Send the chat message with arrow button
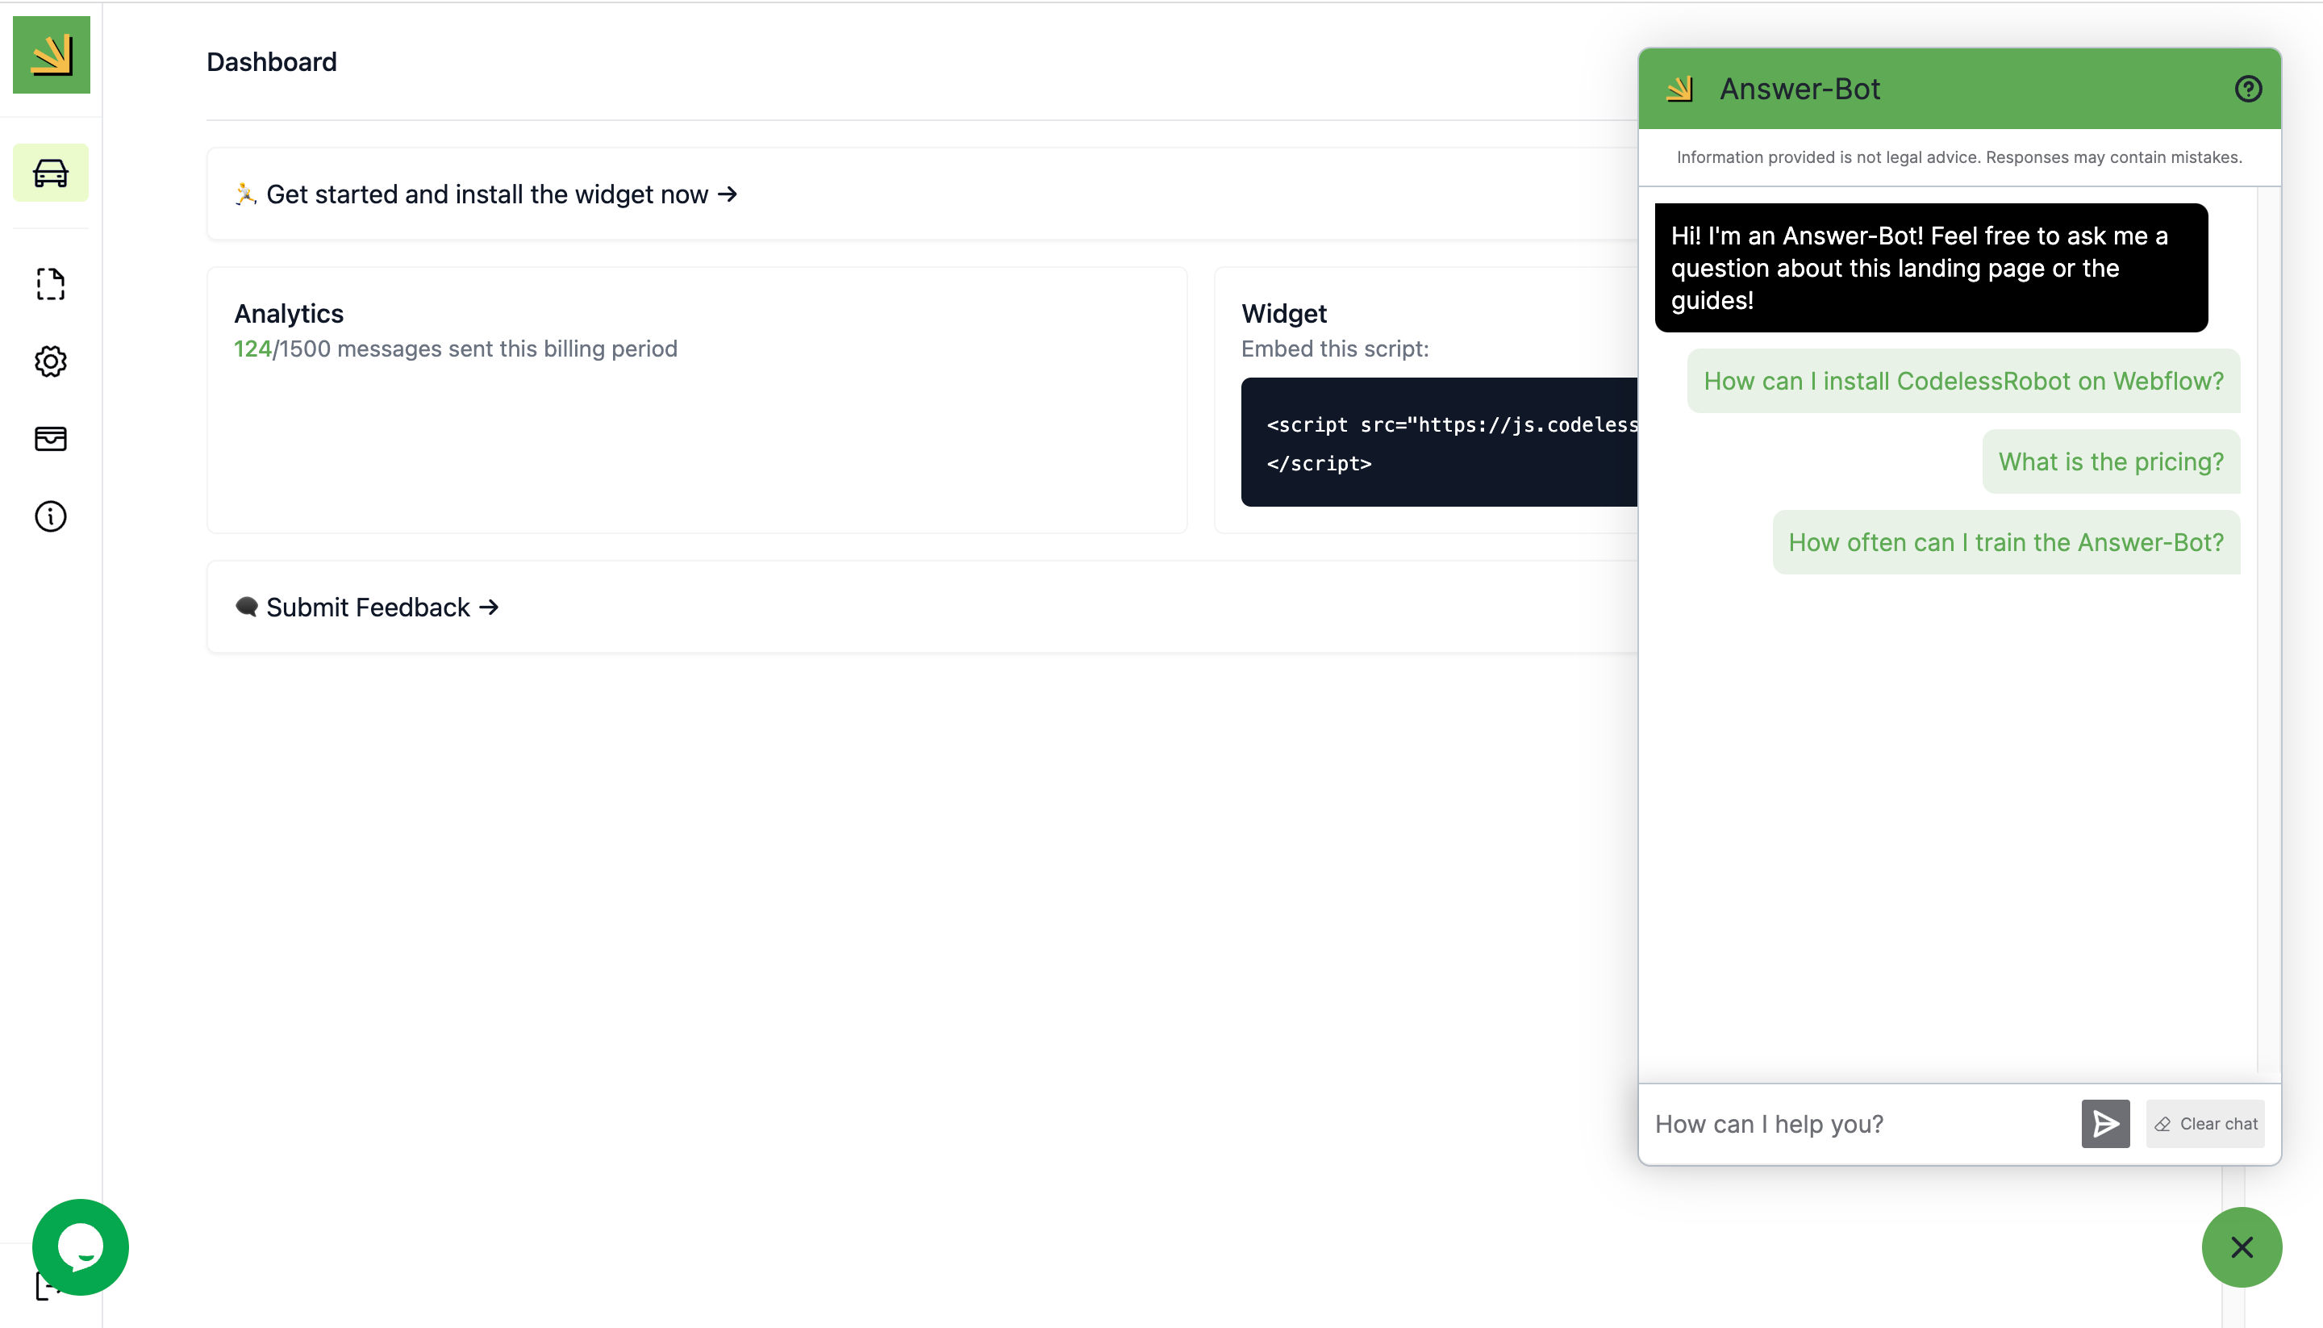The height and width of the screenshot is (1328, 2323). (x=2105, y=1124)
